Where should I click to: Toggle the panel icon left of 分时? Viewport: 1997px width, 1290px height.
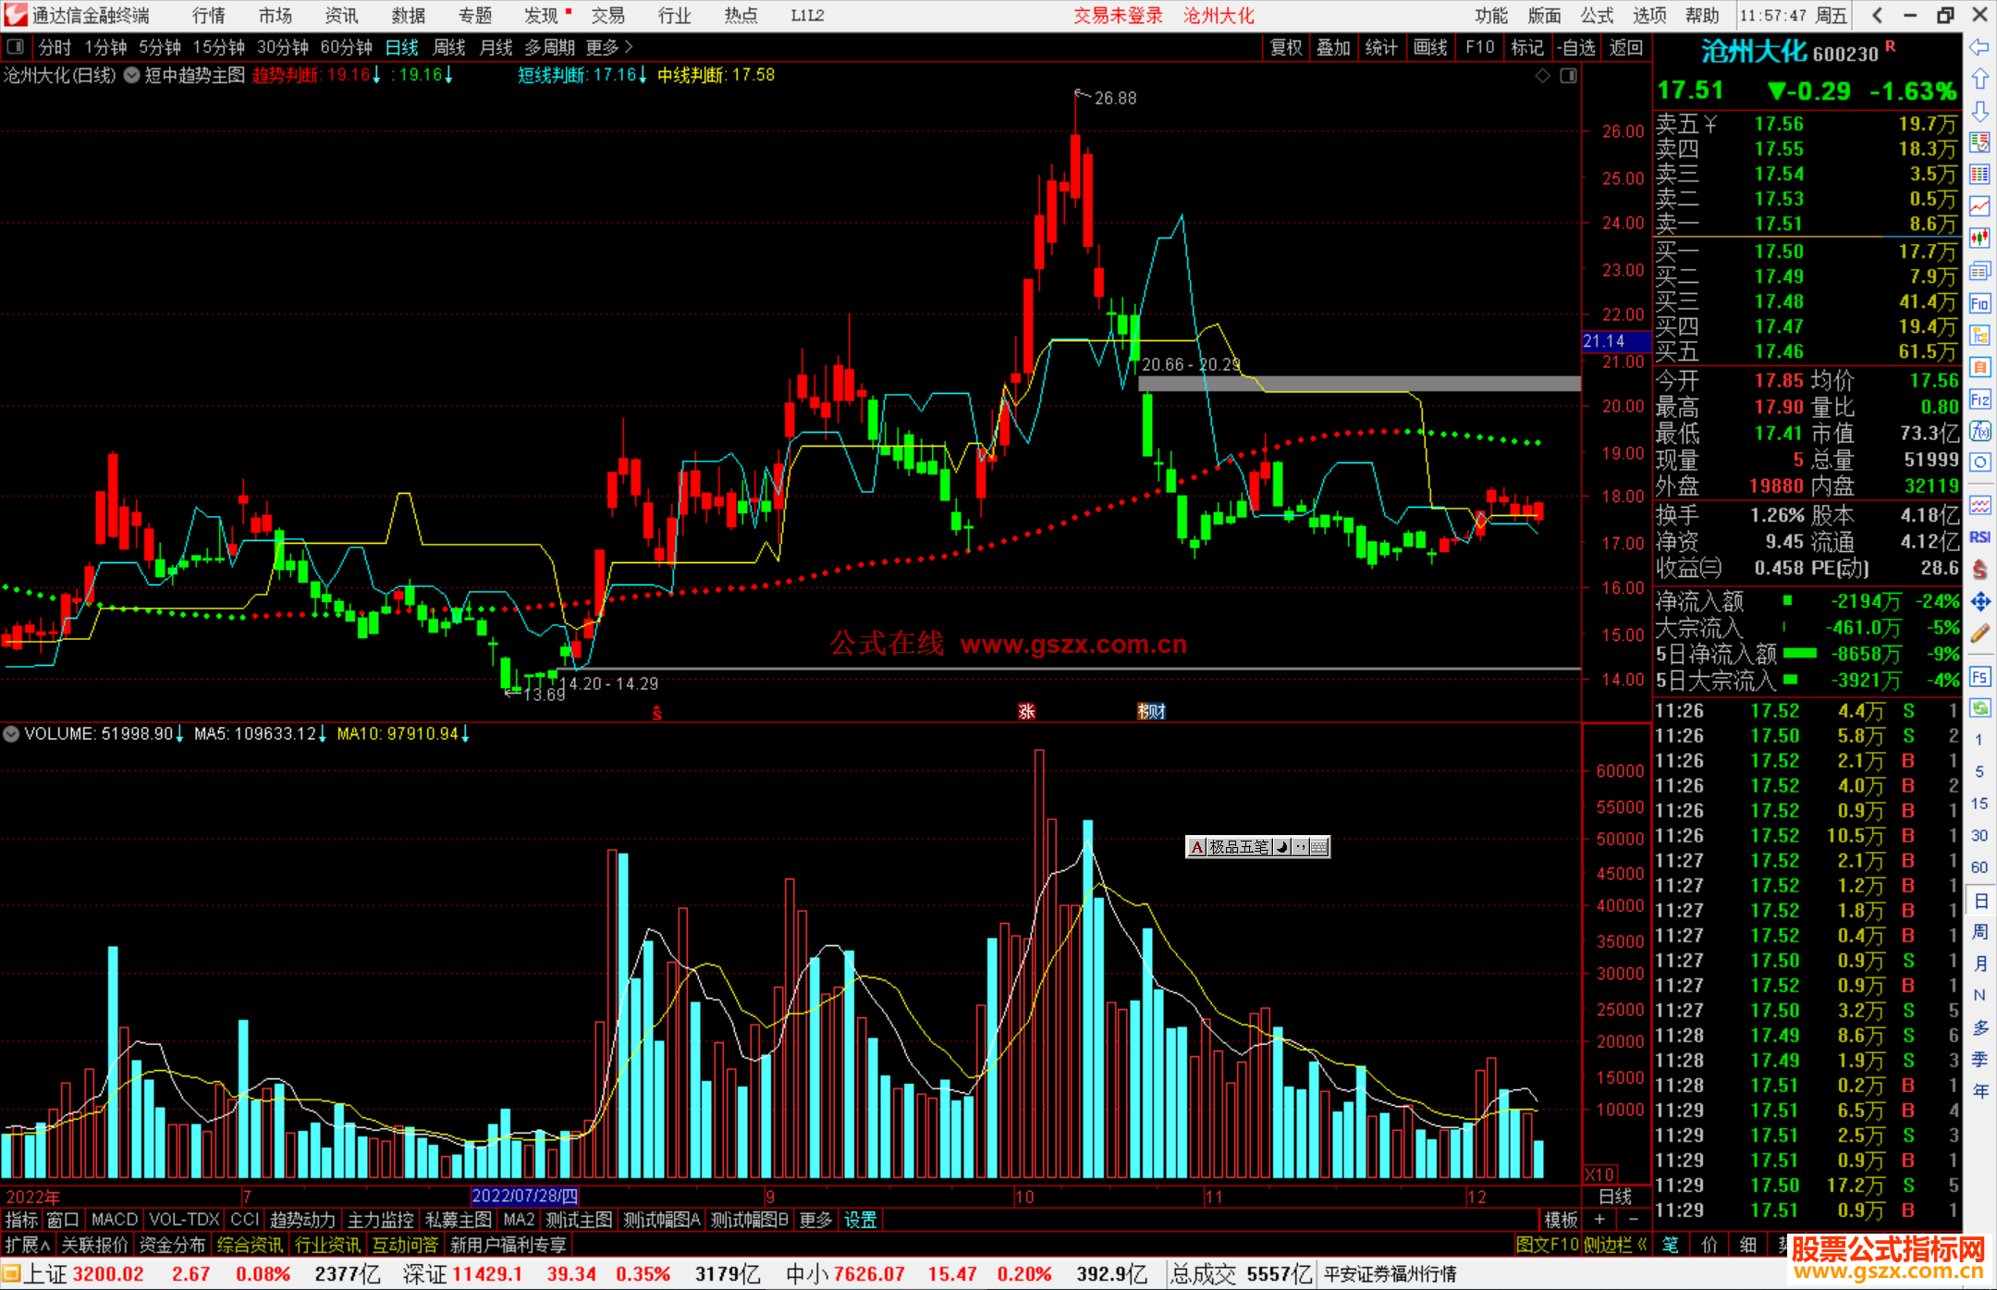16,47
